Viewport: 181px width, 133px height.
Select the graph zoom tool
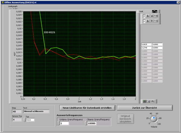pyautogui.click(x=149, y=101)
